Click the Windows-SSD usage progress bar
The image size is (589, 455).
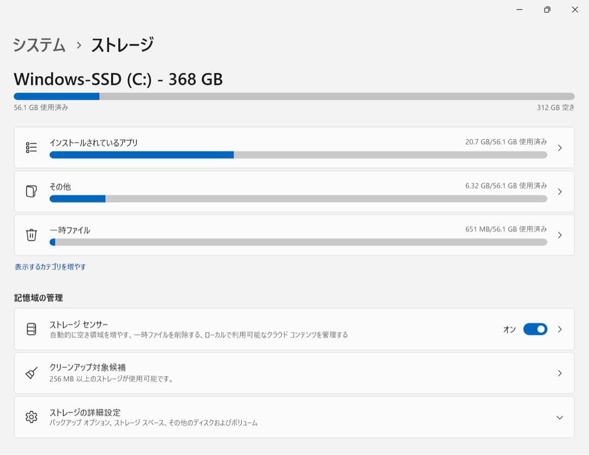[294, 96]
